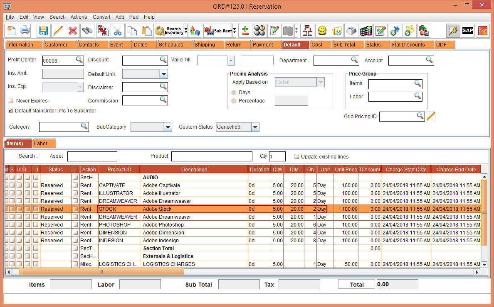This screenshot has width=494, height=307.
Task: Click the Print icon in toolbar
Action: tap(25, 31)
